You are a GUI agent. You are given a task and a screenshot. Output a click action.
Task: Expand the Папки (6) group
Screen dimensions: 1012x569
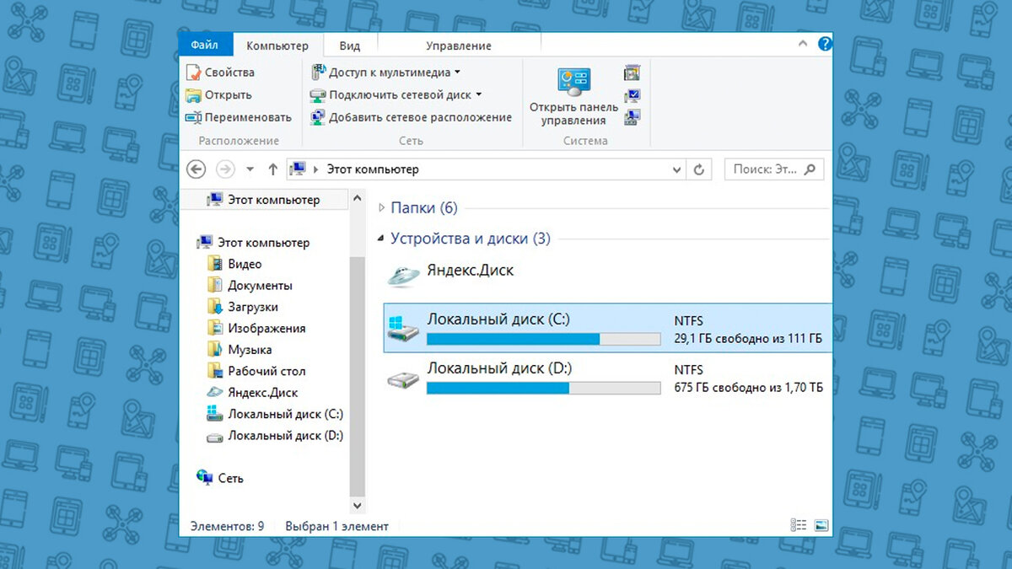(x=381, y=208)
